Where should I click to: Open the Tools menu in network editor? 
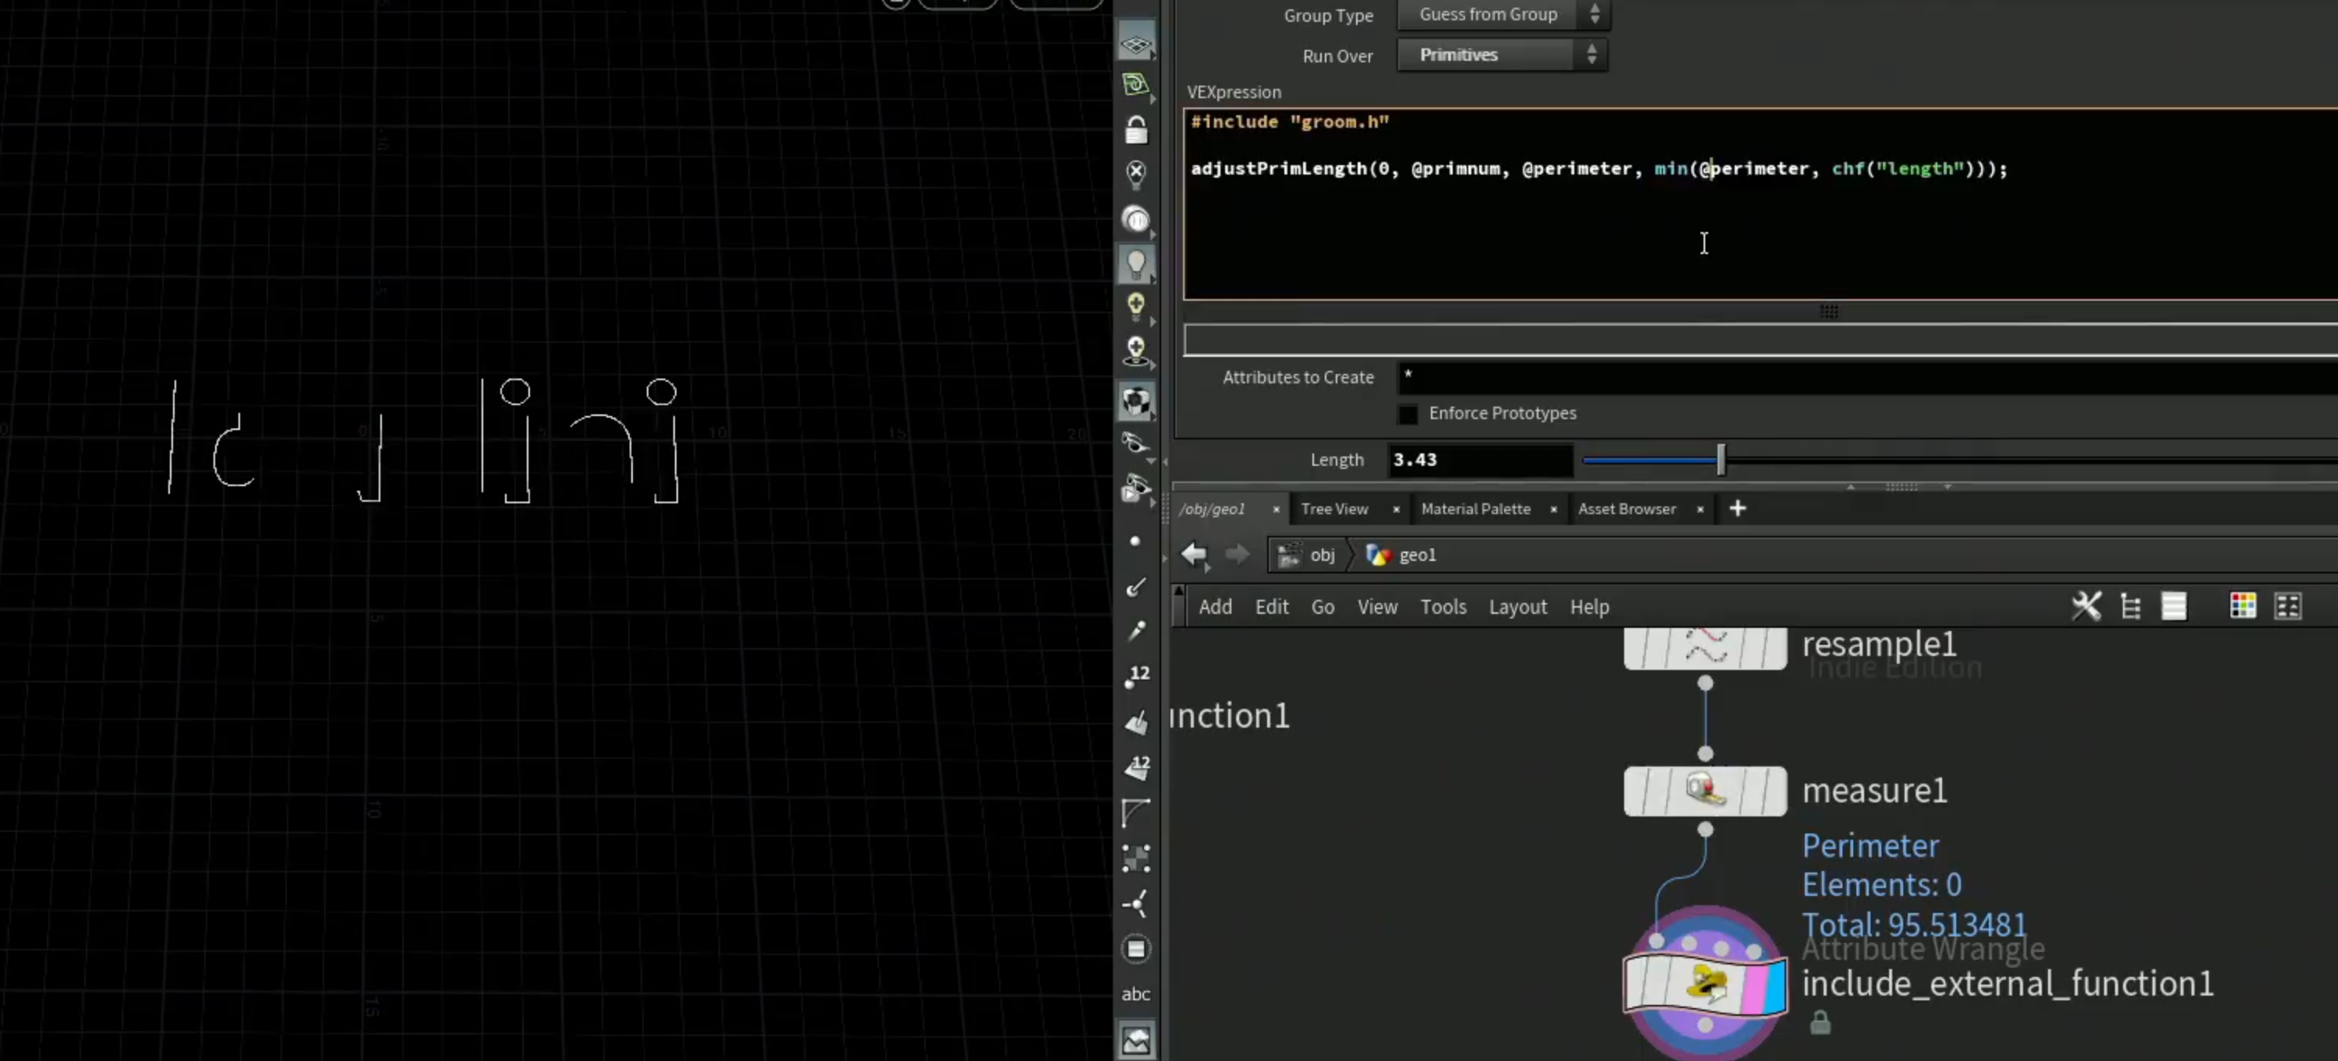(1443, 607)
